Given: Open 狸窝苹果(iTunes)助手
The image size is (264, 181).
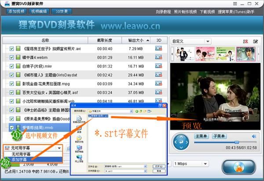Looking at the screenshot, I should 236,12.
